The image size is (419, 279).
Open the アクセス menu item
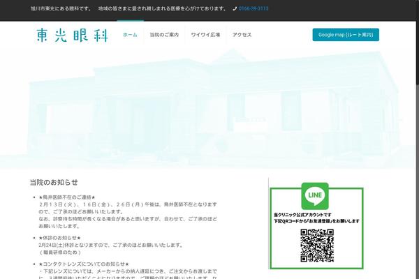coord(242,34)
